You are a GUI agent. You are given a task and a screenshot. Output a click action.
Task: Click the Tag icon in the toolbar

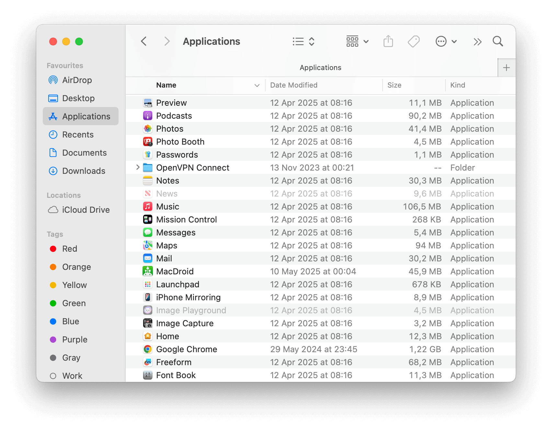pos(414,41)
